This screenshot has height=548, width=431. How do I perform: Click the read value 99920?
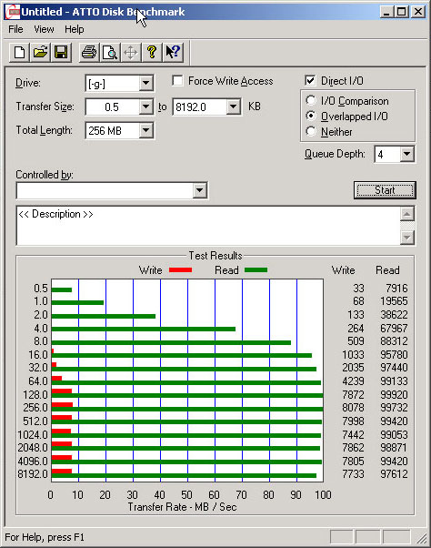point(394,394)
